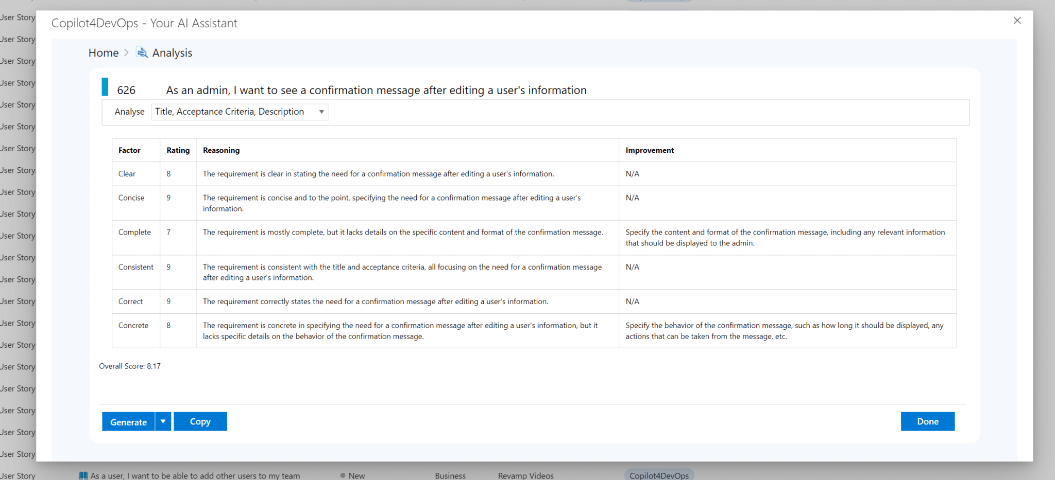Click the Revamp Videos label at the bottom

(x=525, y=475)
